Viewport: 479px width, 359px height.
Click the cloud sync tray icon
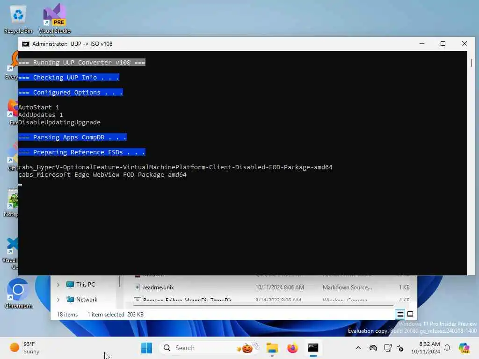click(373, 348)
